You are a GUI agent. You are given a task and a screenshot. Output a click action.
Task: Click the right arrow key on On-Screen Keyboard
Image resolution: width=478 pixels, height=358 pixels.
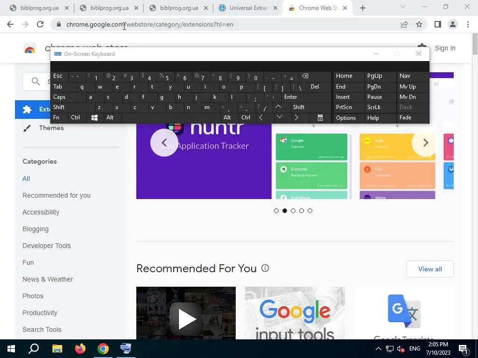coord(296,117)
